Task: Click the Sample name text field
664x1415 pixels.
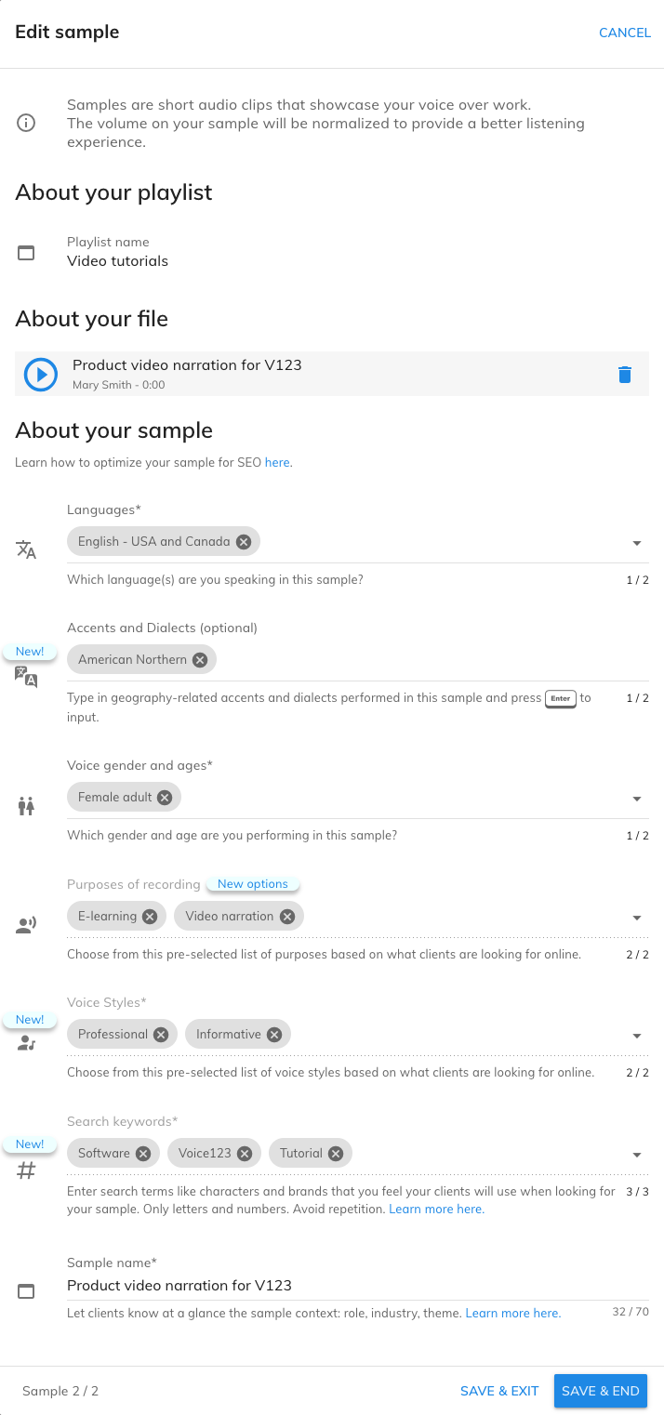Action: 358,1286
